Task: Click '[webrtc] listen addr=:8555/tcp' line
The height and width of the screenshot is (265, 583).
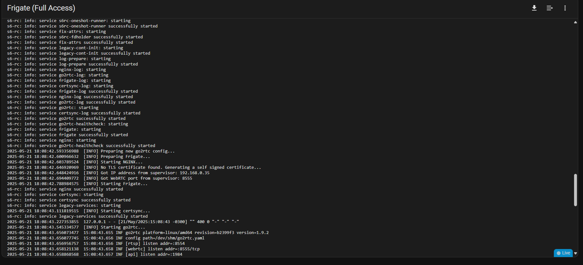Action: point(103,249)
